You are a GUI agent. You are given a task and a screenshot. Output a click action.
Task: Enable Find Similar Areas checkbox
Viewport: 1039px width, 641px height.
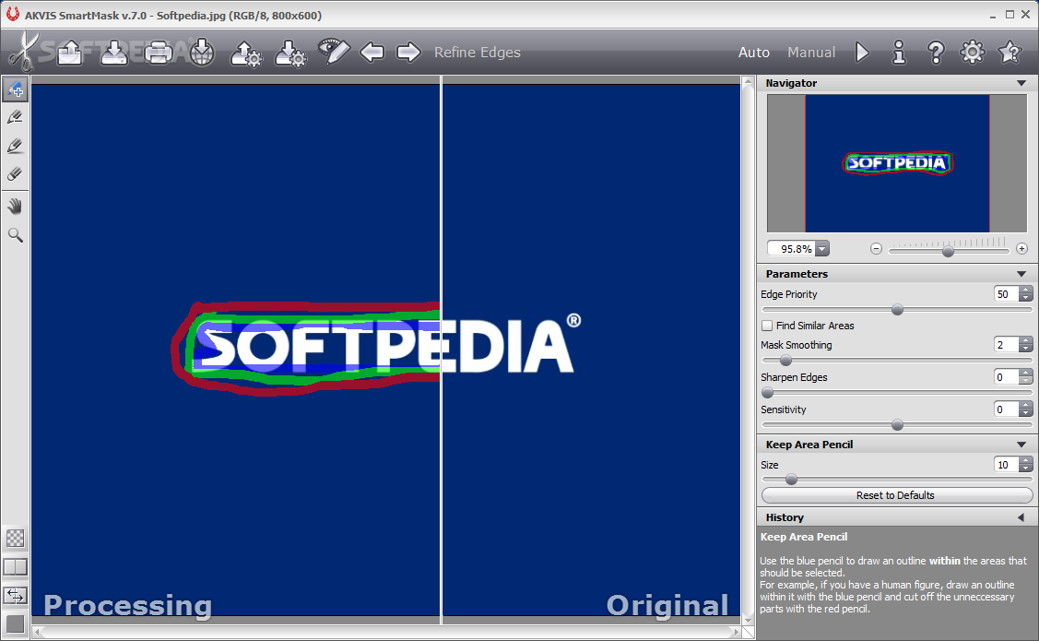767,326
